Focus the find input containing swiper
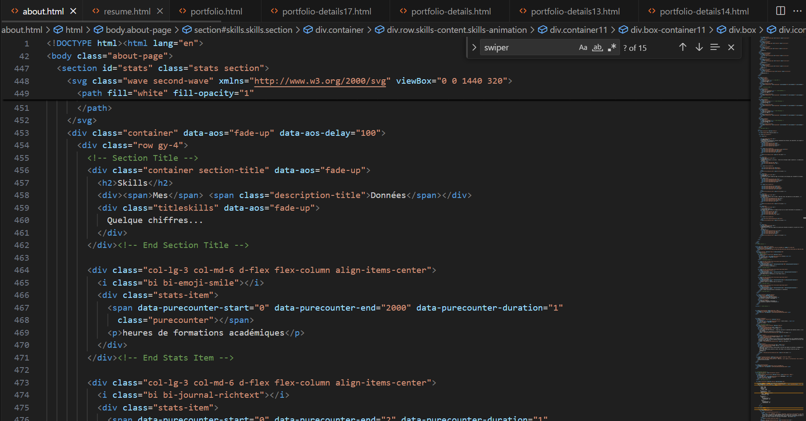 527,48
